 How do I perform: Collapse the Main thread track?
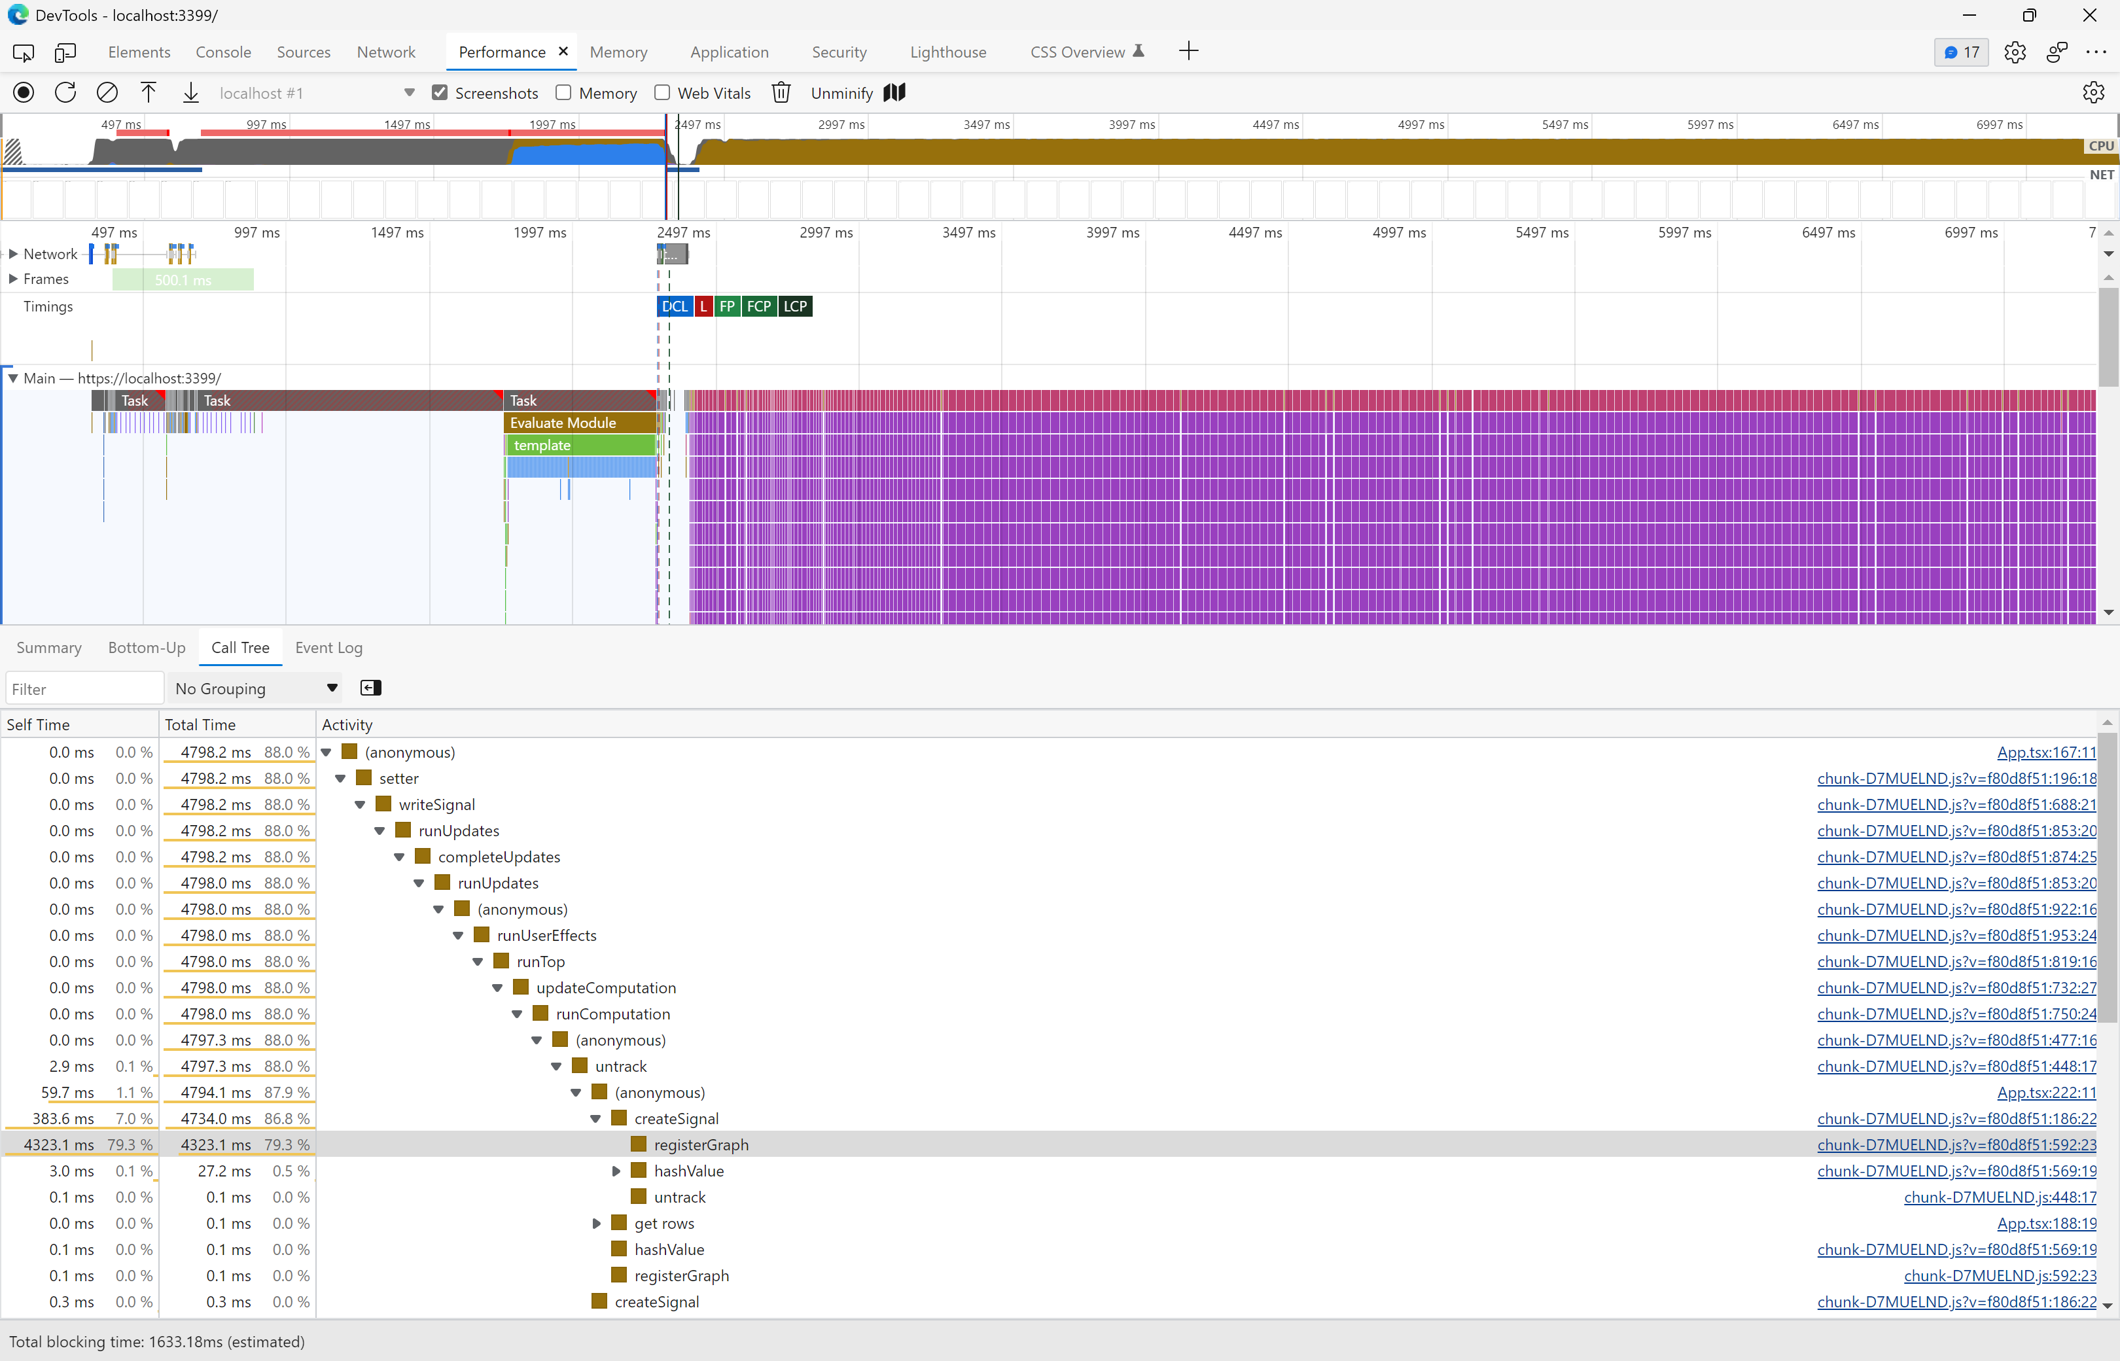click(13, 378)
